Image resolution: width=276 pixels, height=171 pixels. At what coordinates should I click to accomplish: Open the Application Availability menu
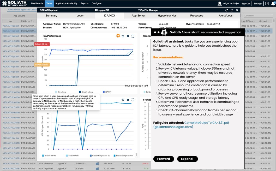pyautogui.click(x=66, y=3)
